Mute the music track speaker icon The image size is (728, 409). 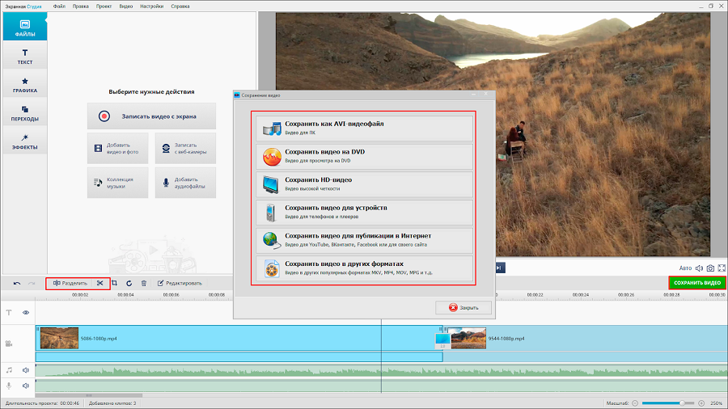point(26,370)
